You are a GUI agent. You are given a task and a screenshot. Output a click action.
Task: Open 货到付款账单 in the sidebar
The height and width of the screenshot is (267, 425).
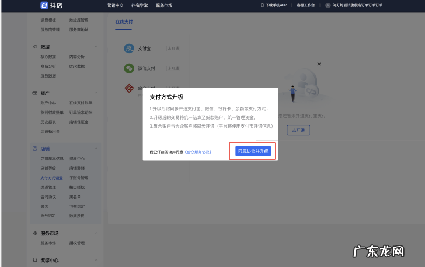(52, 113)
